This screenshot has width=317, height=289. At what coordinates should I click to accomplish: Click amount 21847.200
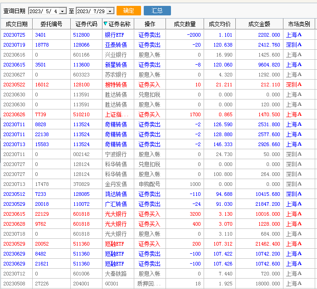click(268, 204)
